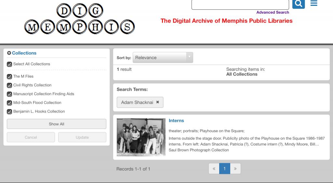
Task: Select page 1 in pagination
Action: 224,169
